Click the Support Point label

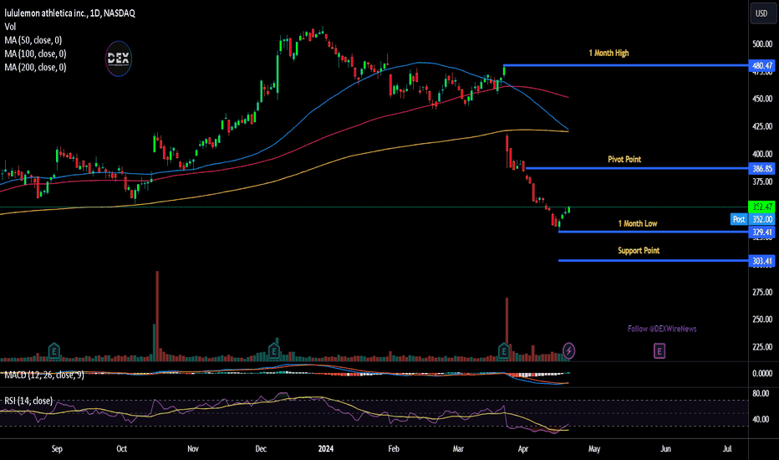(639, 251)
